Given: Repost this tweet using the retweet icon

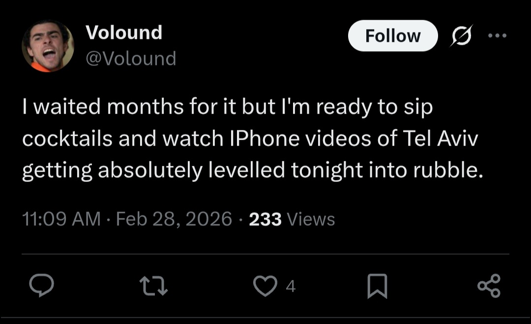Looking at the screenshot, I should tap(153, 286).
